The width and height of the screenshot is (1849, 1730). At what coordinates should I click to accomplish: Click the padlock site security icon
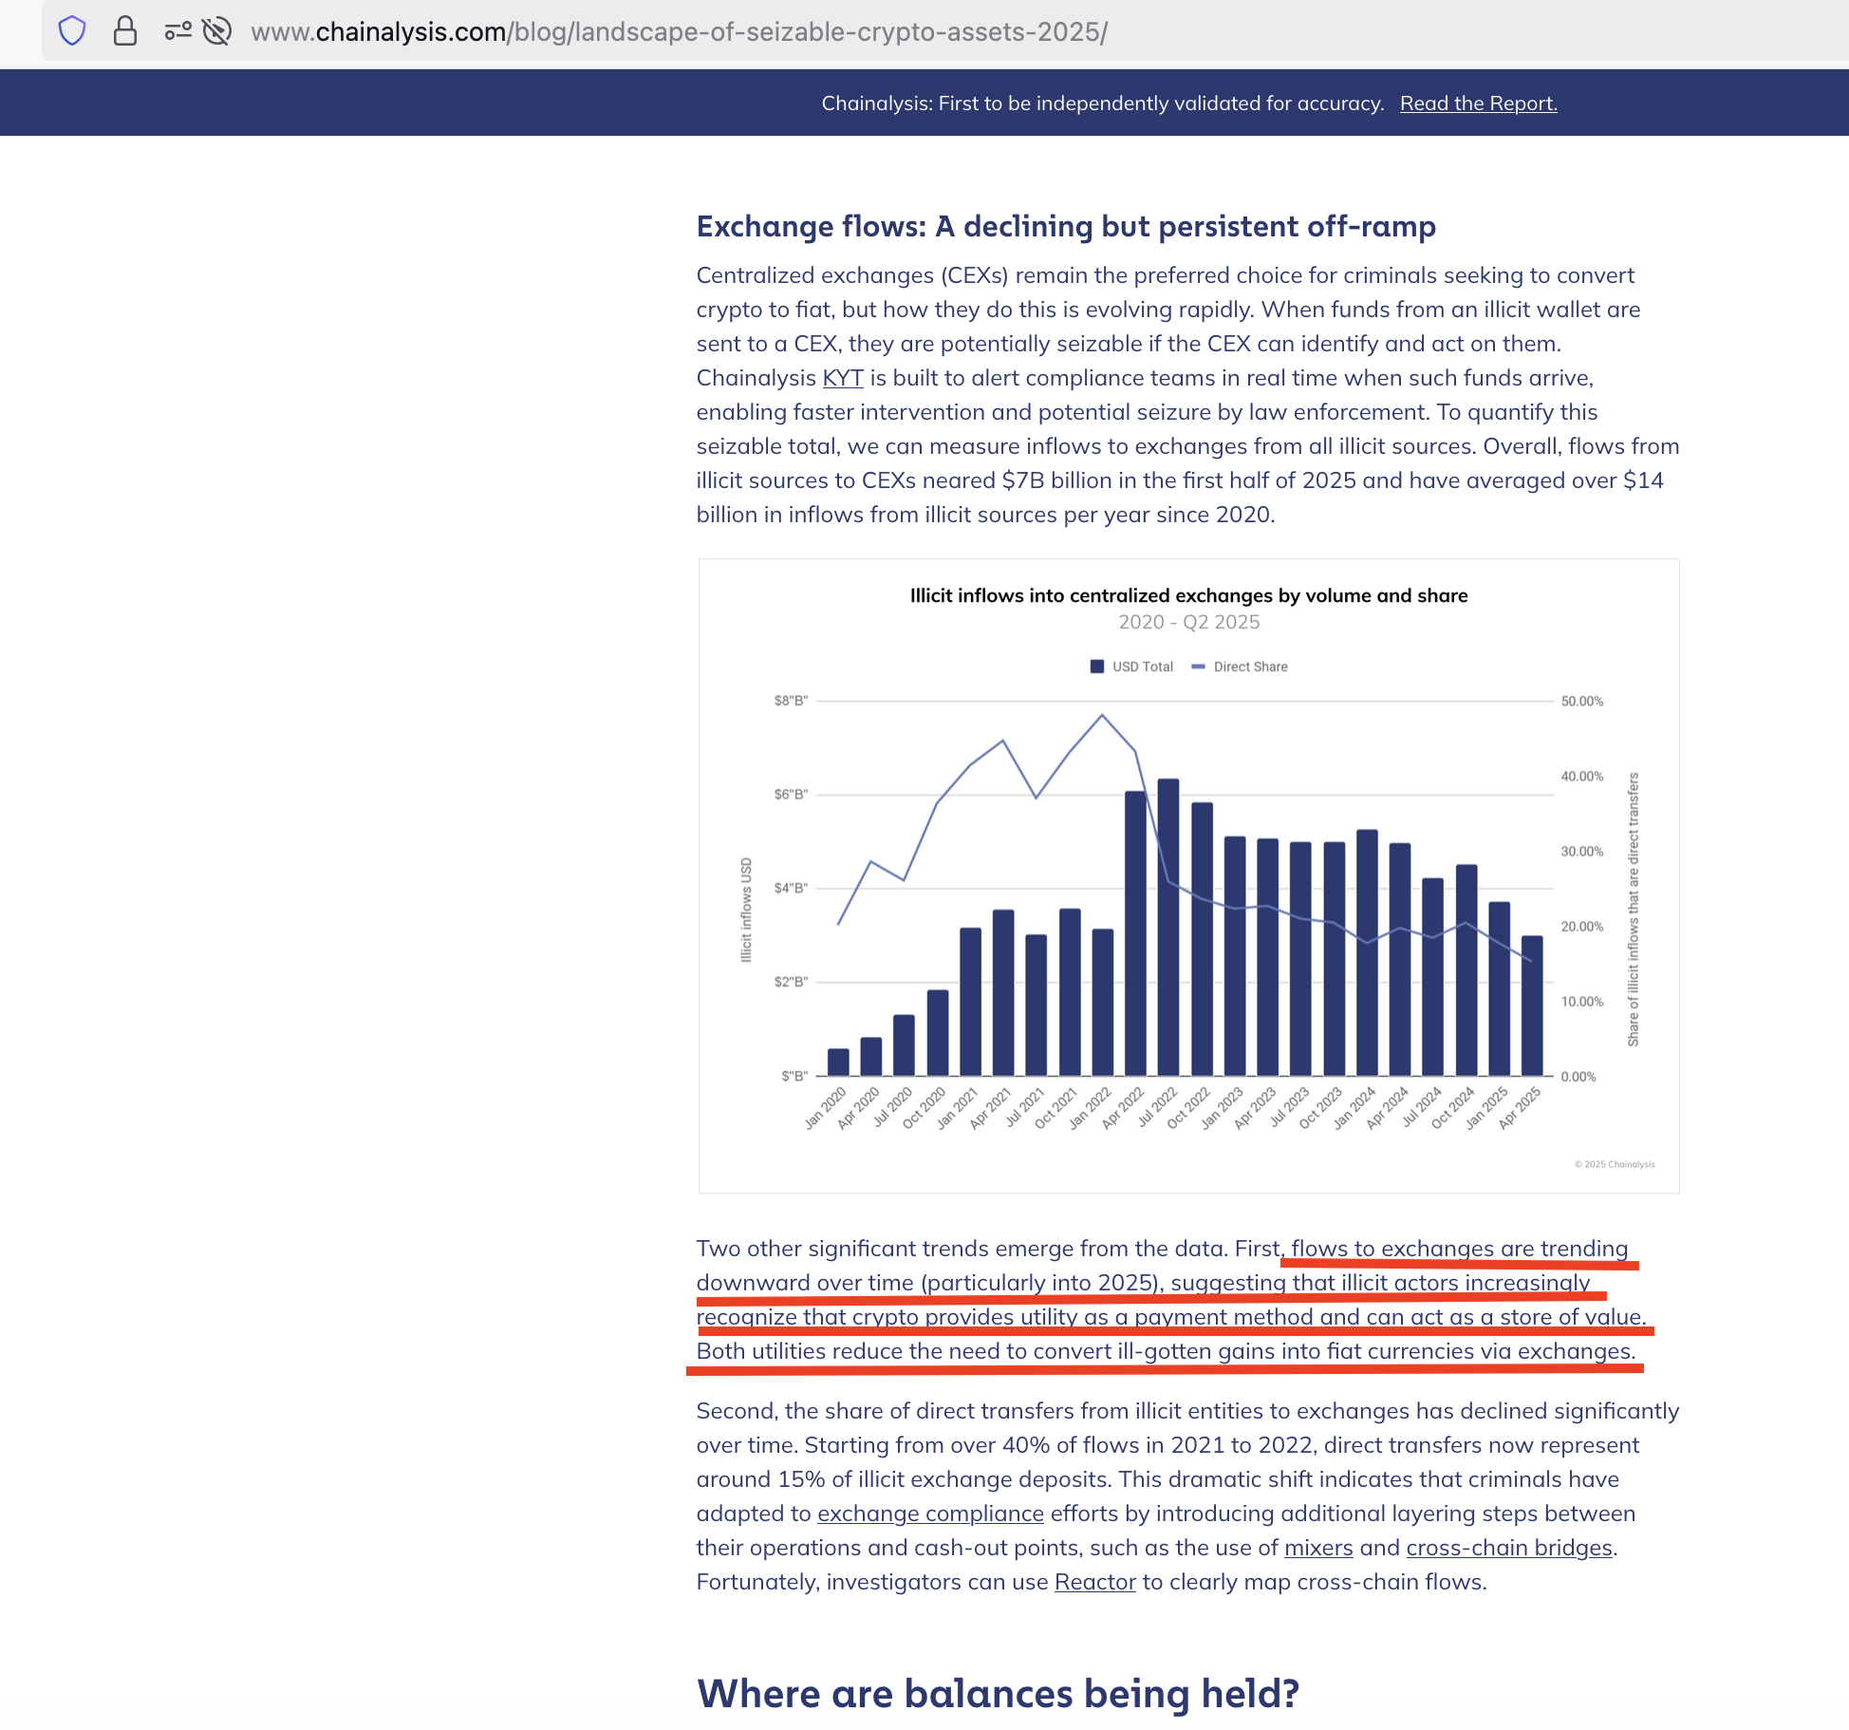pyautogui.click(x=124, y=31)
